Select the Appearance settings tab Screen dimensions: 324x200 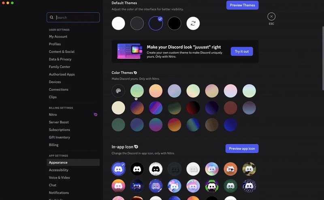click(73, 162)
